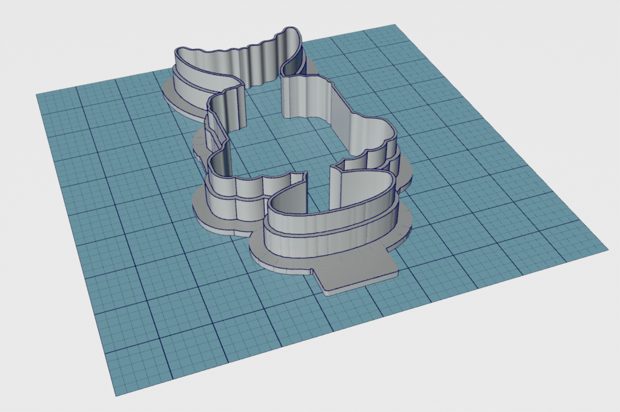The height and width of the screenshot is (412, 620).
Task: Click the grid plane's leftmost corner
Action: point(38,95)
